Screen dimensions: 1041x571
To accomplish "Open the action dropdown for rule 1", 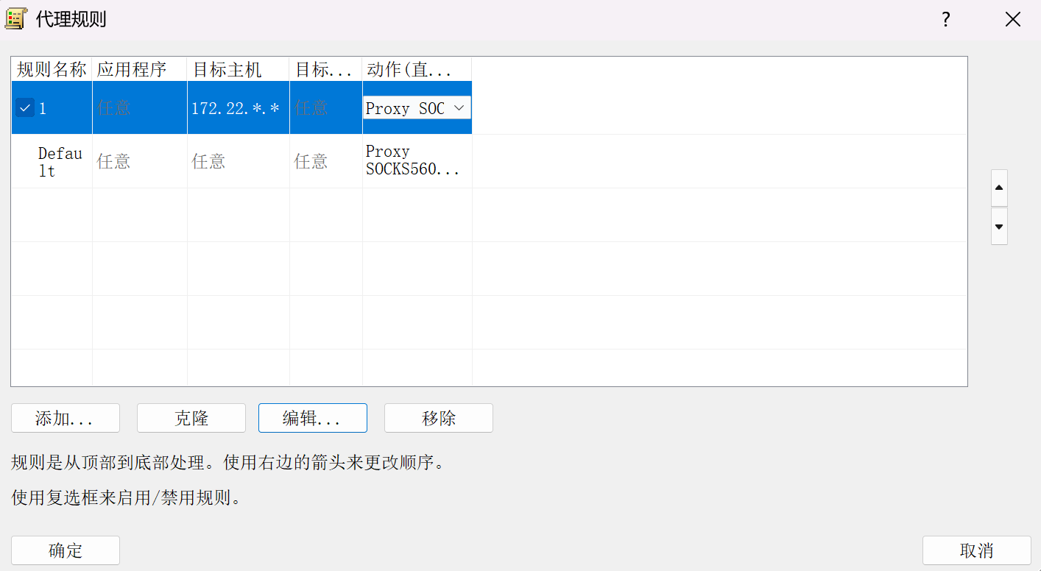I will tap(459, 108).
